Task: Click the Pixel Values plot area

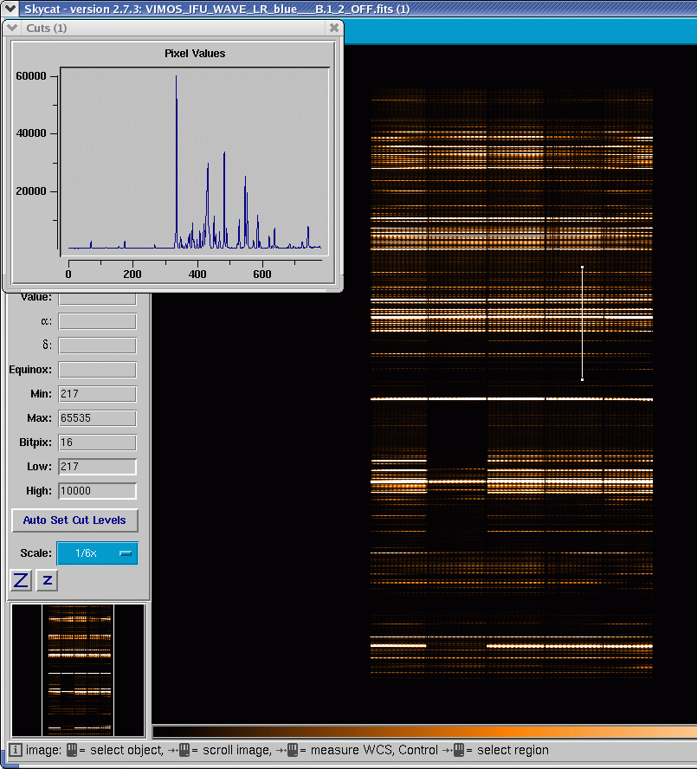Action: pyautogui.click(x=194, y=161)
